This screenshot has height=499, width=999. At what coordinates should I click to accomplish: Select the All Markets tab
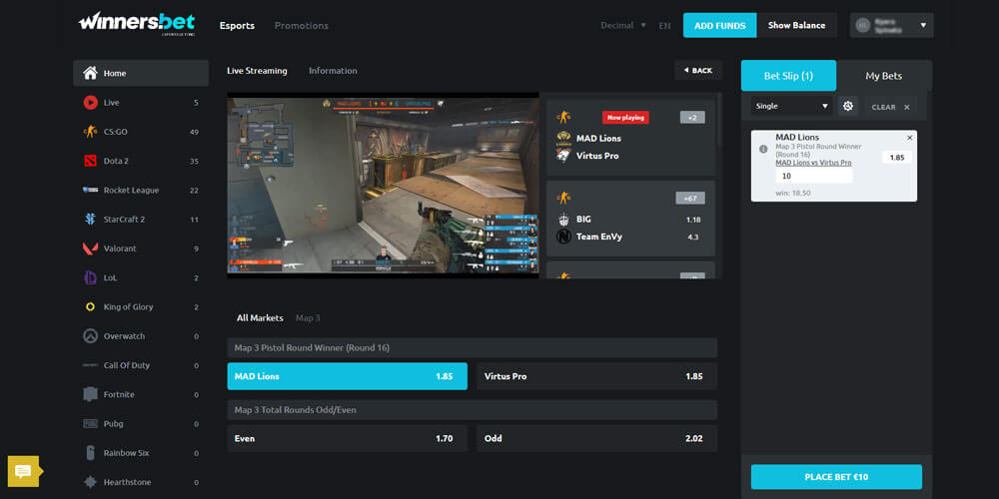pyautogui.click(x=260, y=317)
